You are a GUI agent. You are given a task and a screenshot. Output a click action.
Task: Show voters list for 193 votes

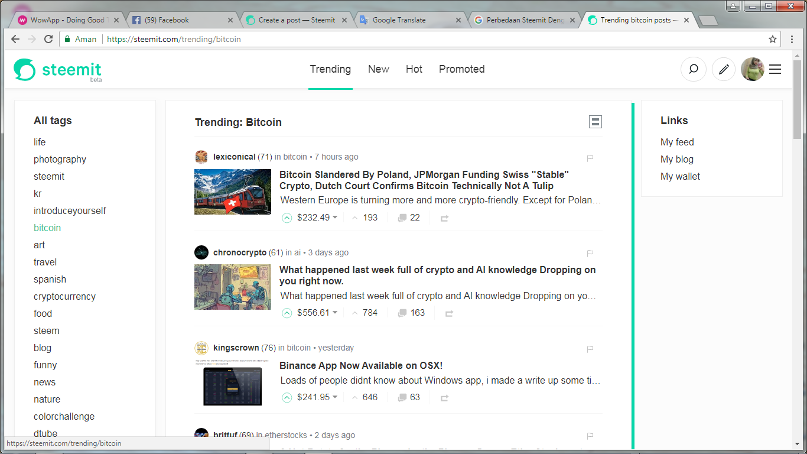click(x=365, y=218)
